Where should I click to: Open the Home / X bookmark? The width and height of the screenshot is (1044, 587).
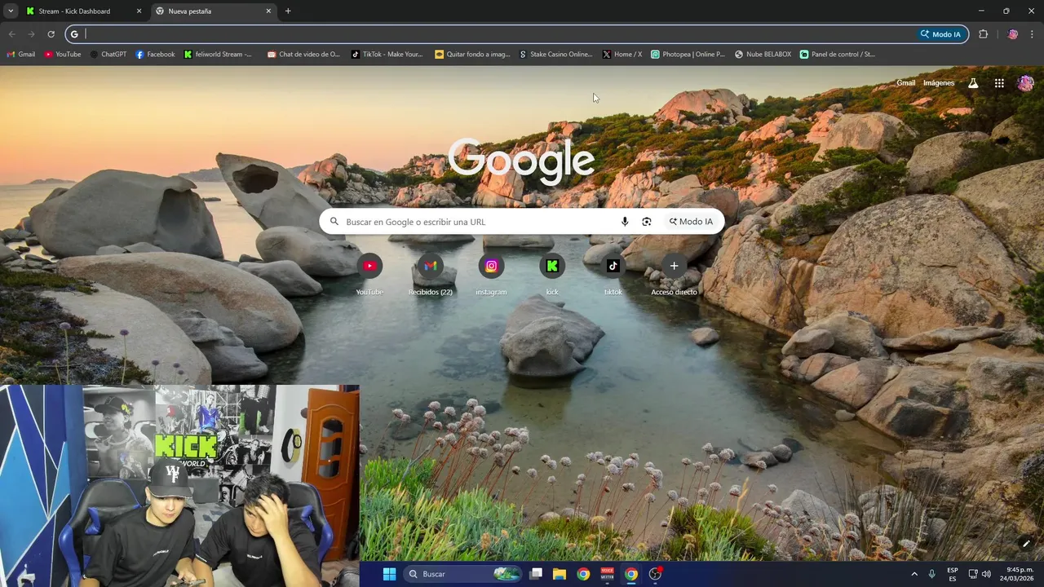click(622, 55)
